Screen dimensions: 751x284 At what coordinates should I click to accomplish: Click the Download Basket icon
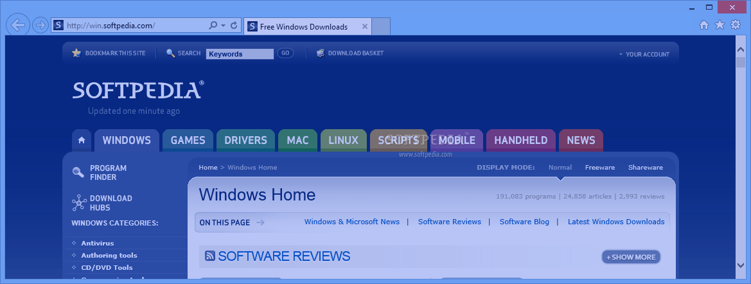(x=321, y=53)
